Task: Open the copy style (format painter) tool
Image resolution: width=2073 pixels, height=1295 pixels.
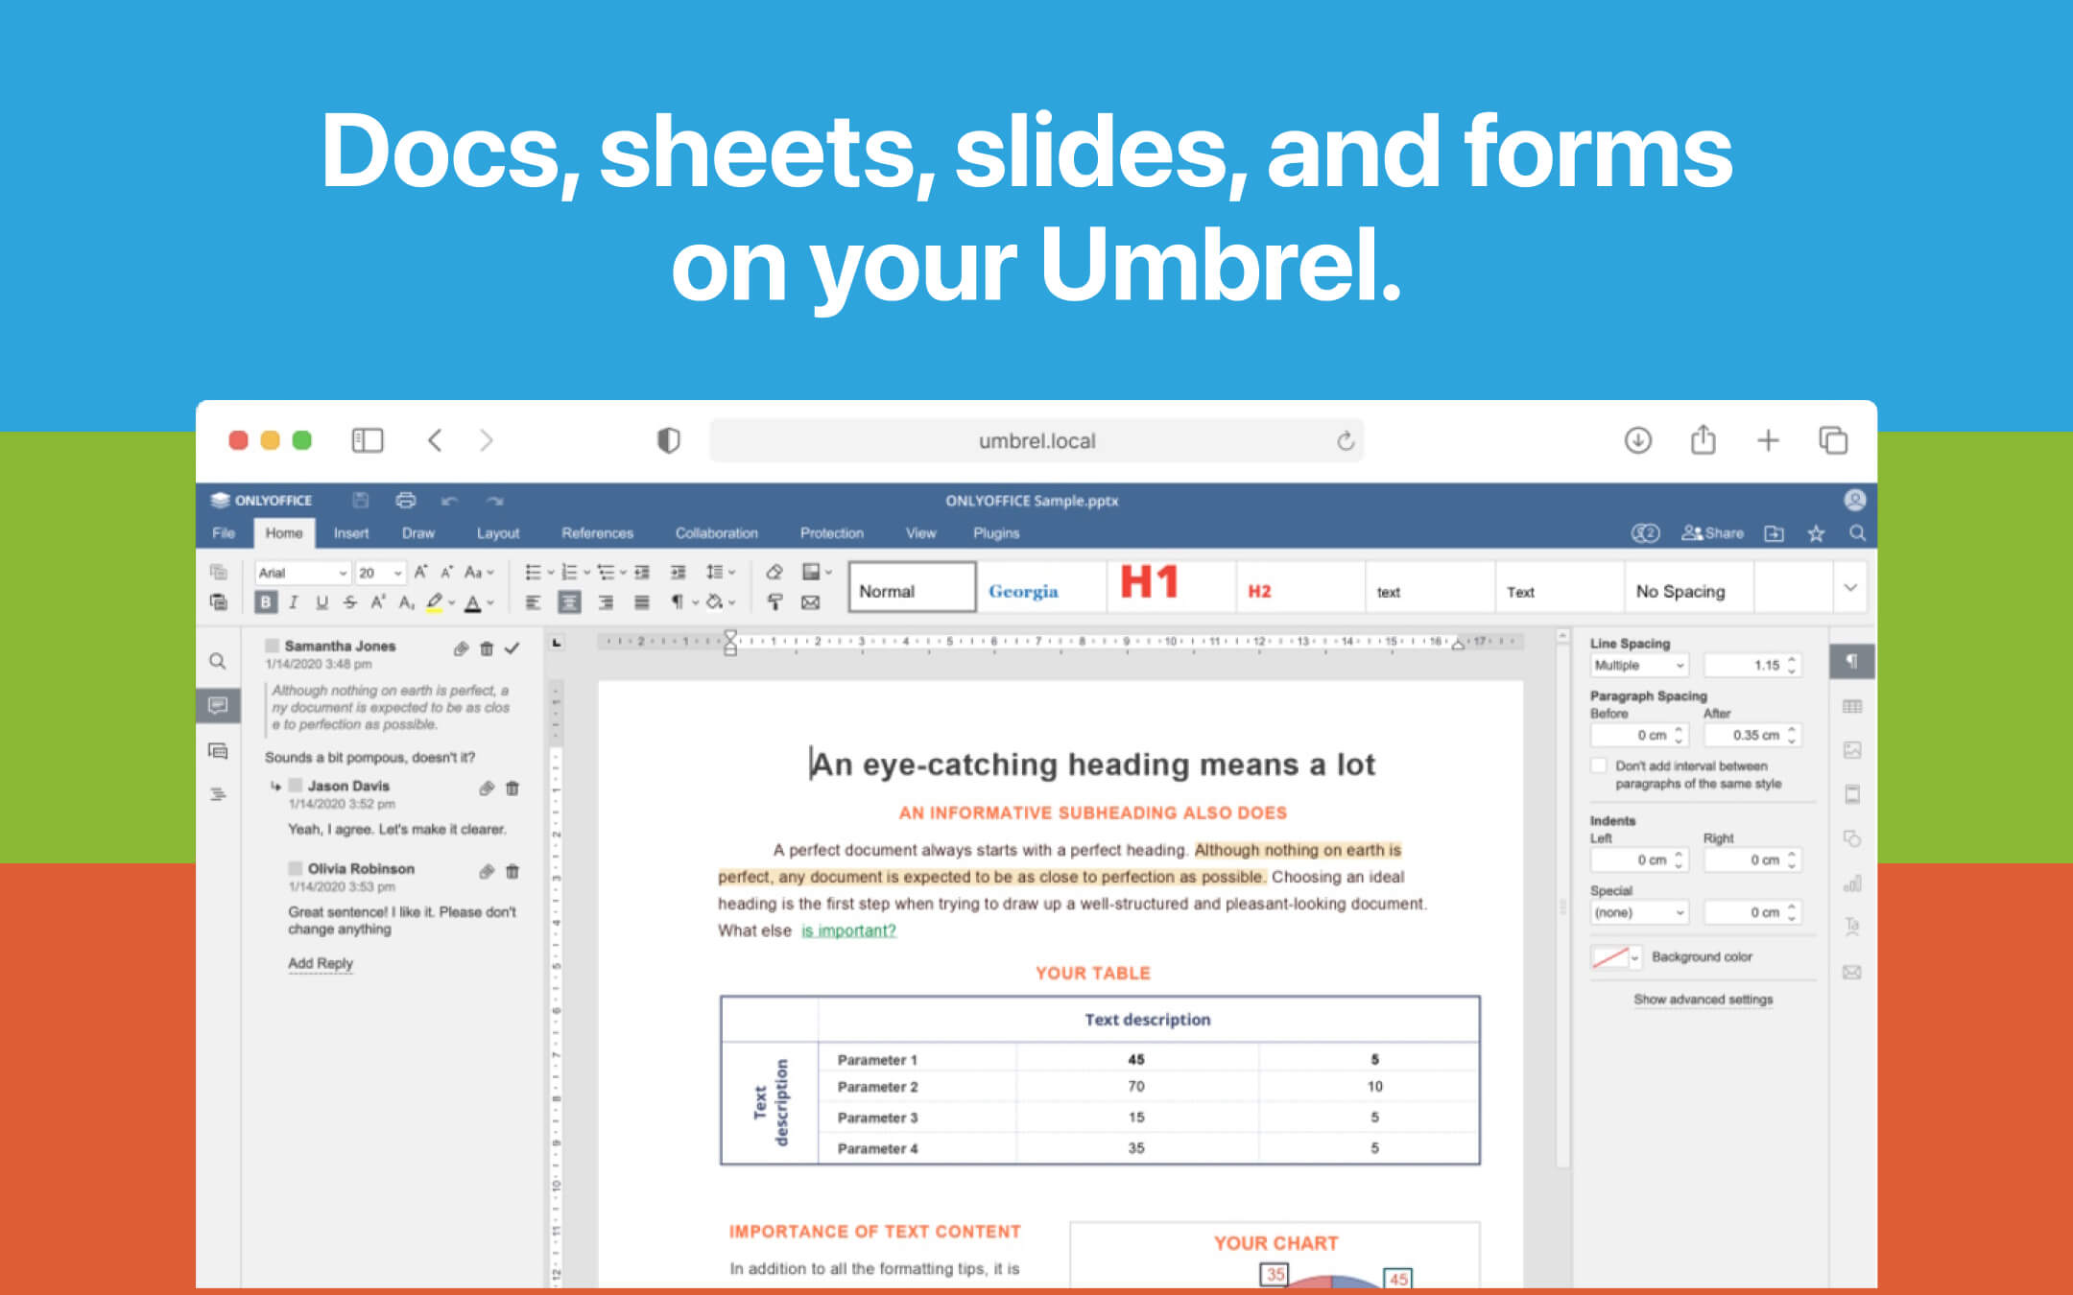Action: pyautogui.click(x=774, y=602)
